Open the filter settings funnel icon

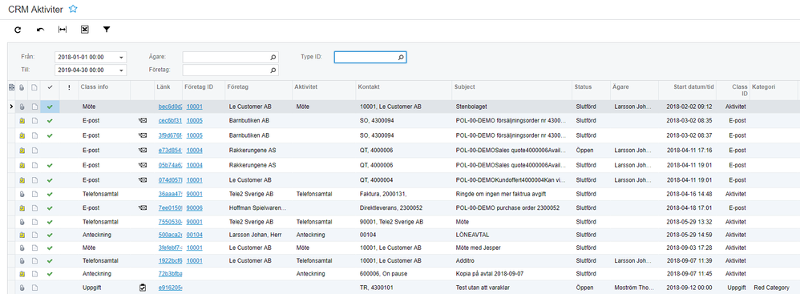[107, 30]
